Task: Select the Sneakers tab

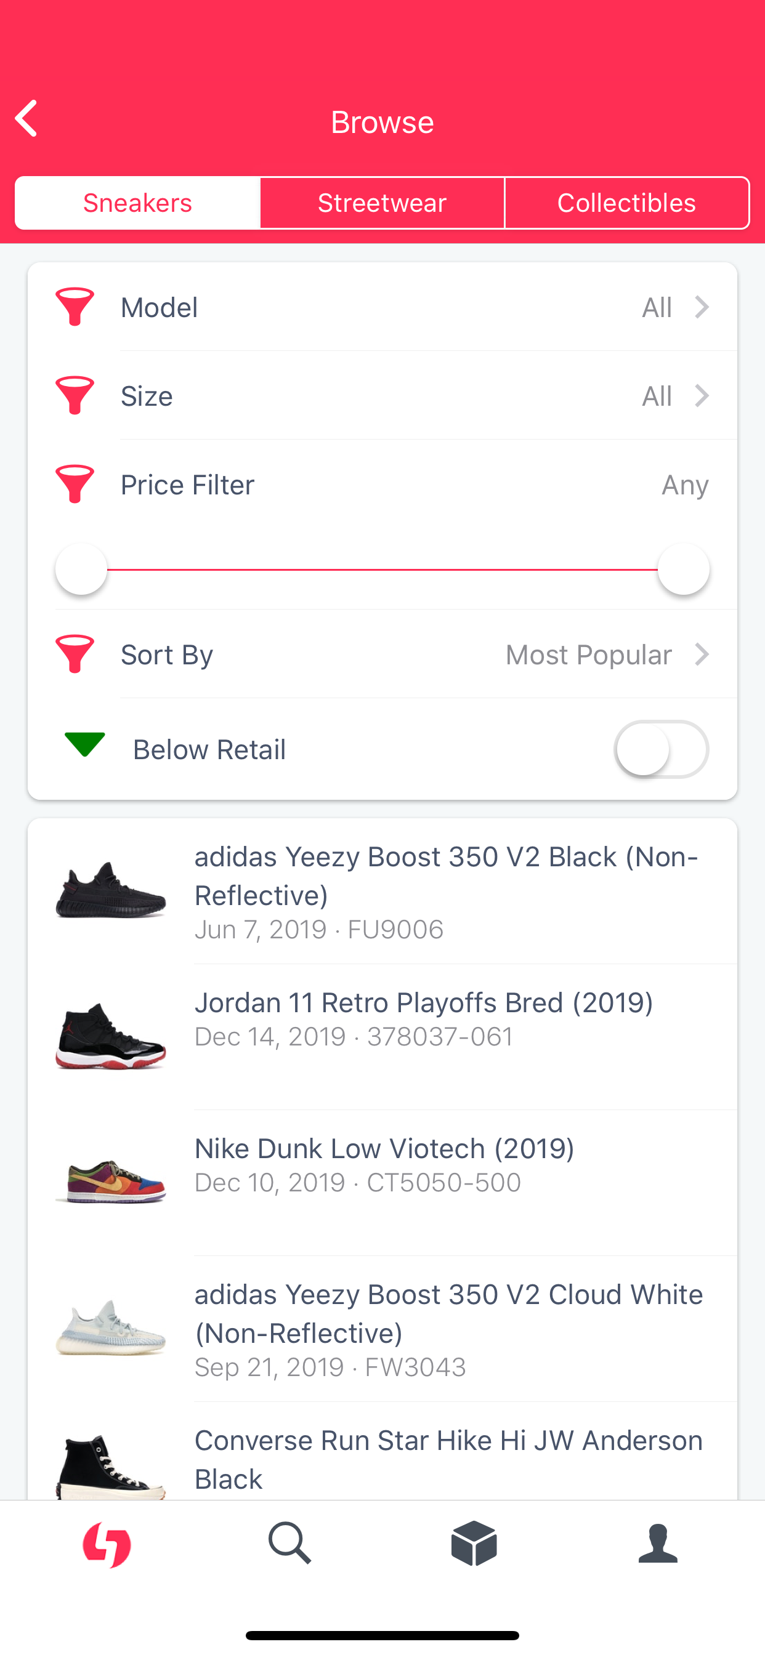Action: pyautogui.click(x=137, y=203)
